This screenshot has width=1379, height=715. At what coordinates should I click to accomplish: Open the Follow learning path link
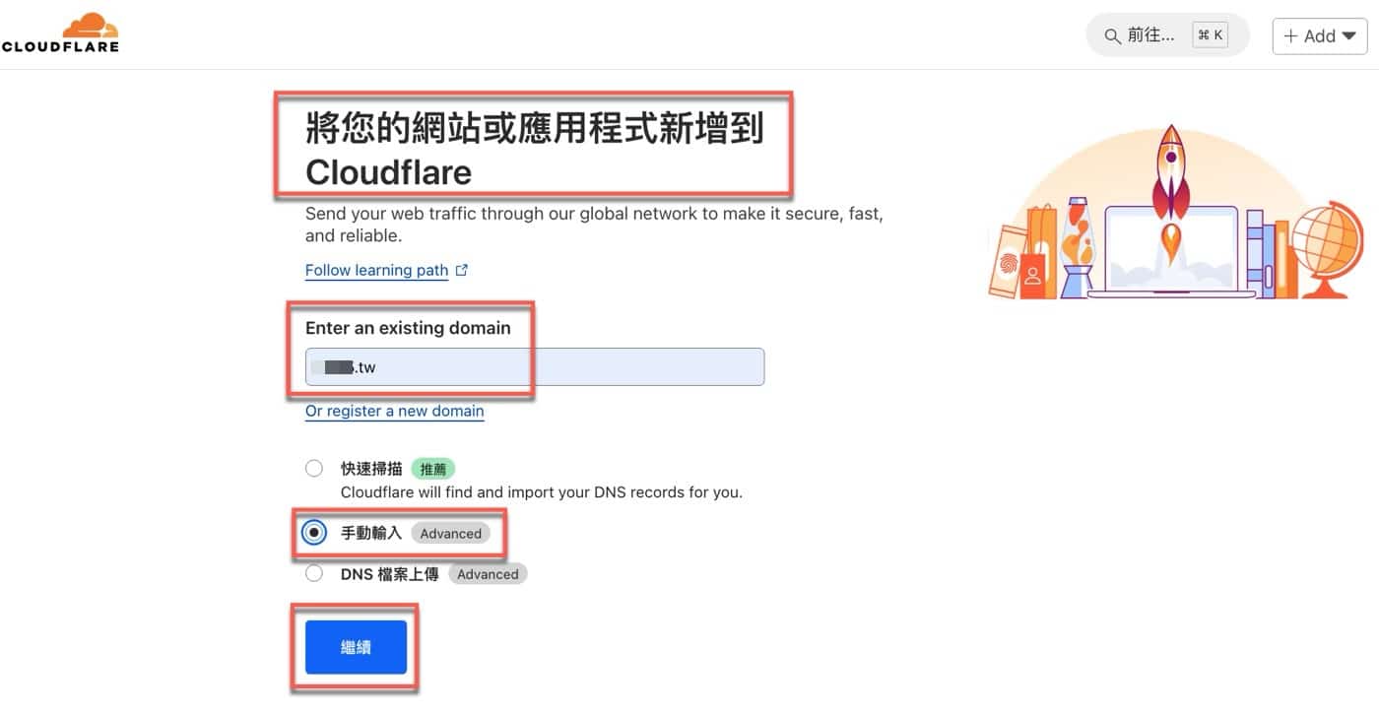(x=376, y=270)
